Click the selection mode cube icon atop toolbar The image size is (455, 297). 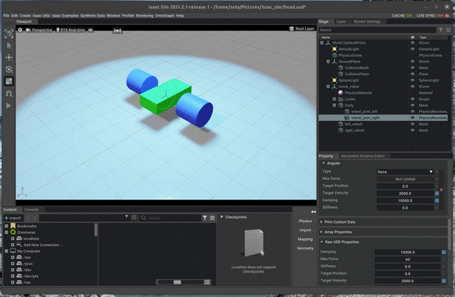pos(9,34)
